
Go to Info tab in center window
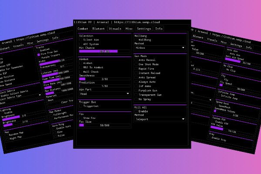coord(159,29)
